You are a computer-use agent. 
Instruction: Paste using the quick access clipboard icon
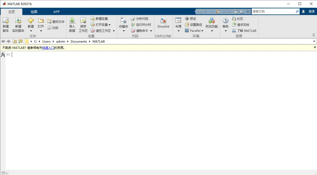[x=218, y=12]
